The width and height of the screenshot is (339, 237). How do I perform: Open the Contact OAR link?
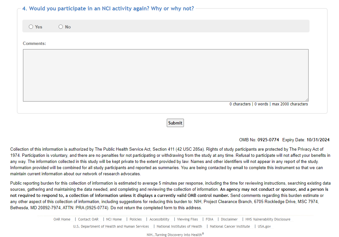tap(88, 219)
